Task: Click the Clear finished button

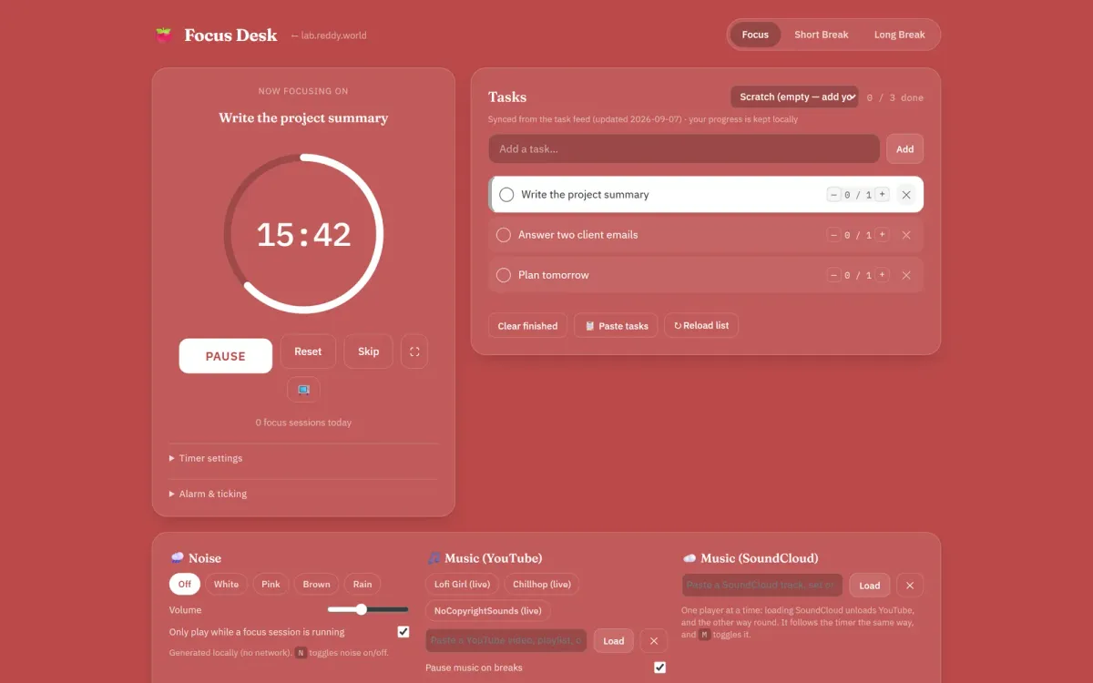Action: coord(527,326)
